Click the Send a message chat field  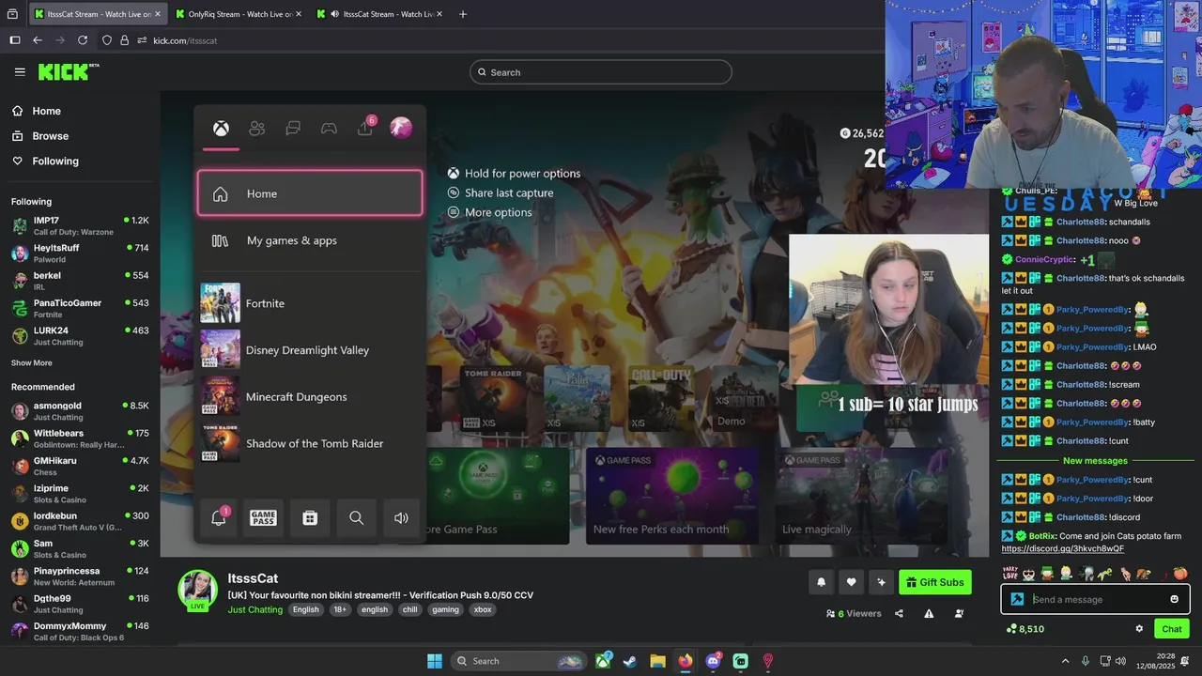coord(1097,599)
